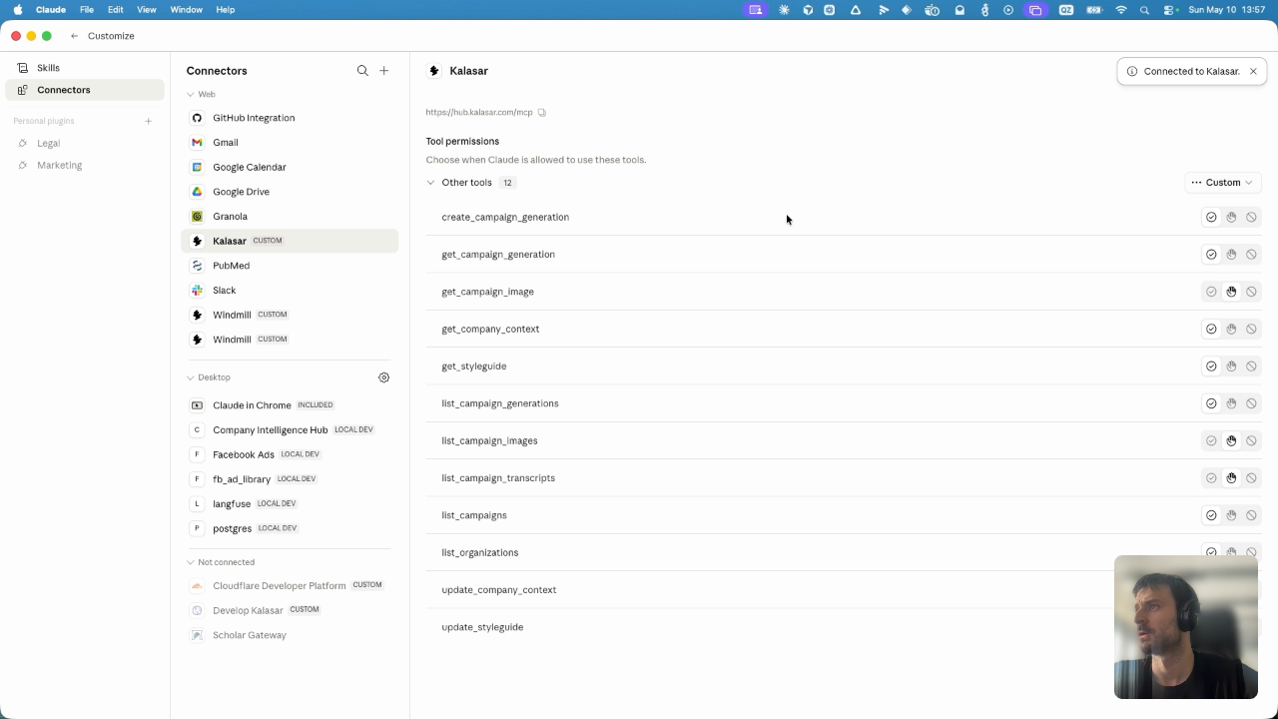Click the list_organizations tool name
Screen dimensions: 1278x719
tap(480, 553)
